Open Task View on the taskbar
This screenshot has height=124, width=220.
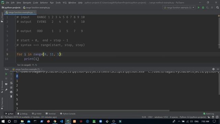15,121
